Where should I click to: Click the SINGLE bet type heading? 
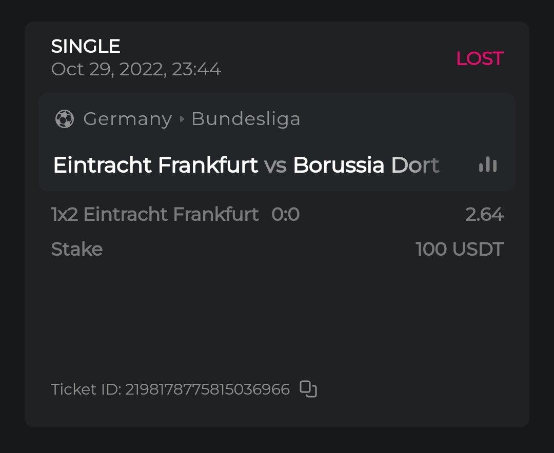click(x=86, y=47)
